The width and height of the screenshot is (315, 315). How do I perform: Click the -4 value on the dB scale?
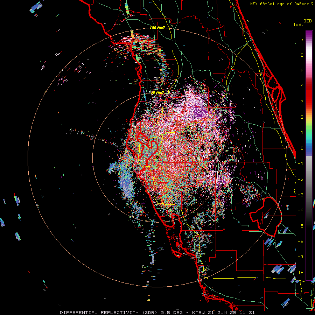click(301, 210)
